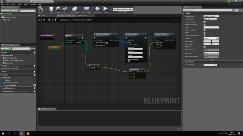
Task: Select the Number Of Rails graph node
Action: point(54,48)
